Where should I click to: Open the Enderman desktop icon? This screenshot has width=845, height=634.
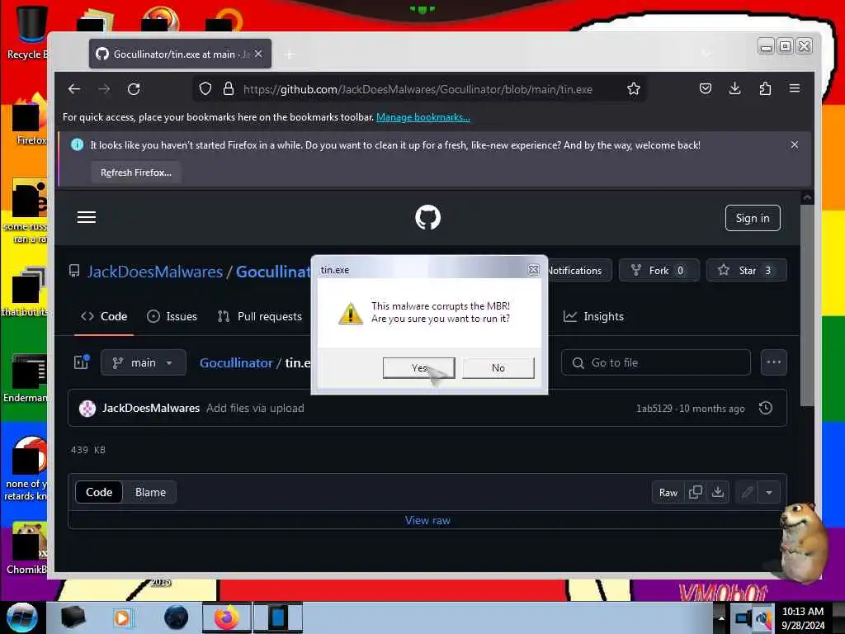click(x=26, y=378)
